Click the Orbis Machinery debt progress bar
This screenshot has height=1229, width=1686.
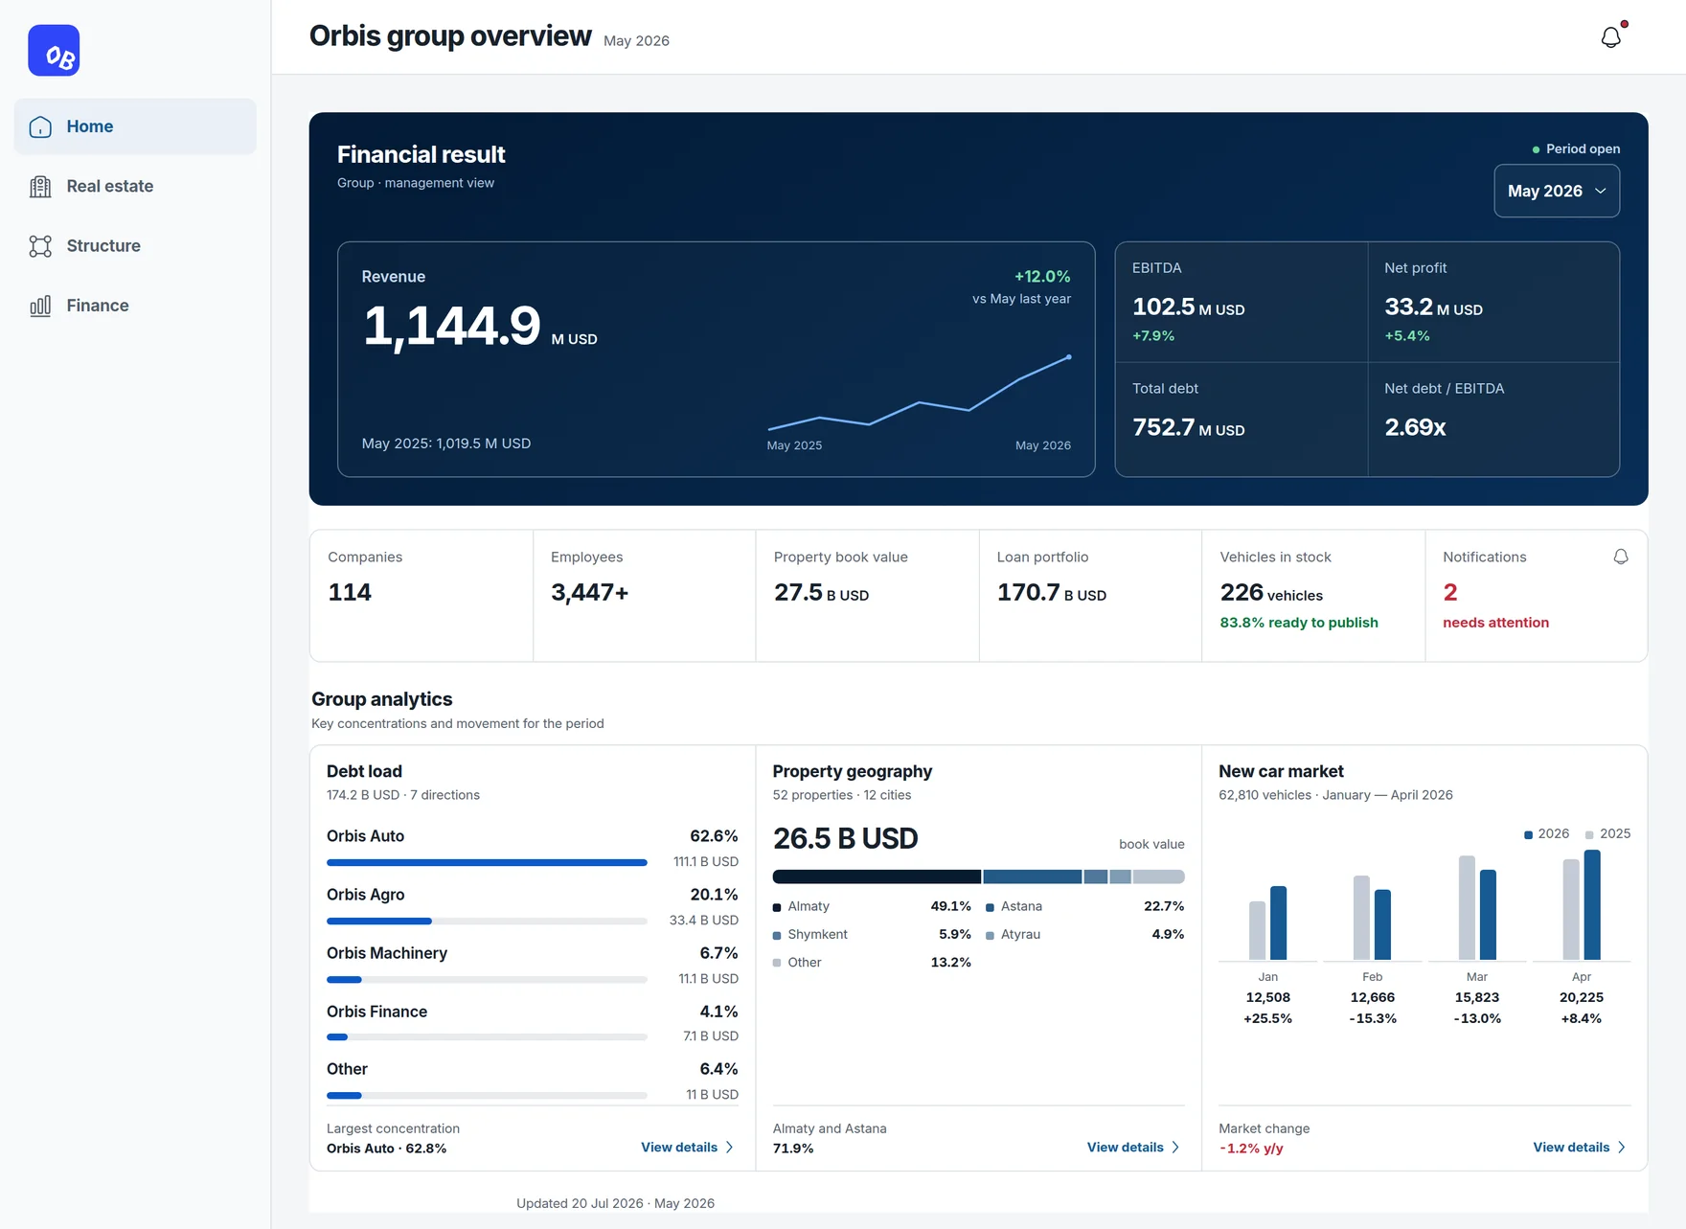pyautogui.click(x=487, y=979)
